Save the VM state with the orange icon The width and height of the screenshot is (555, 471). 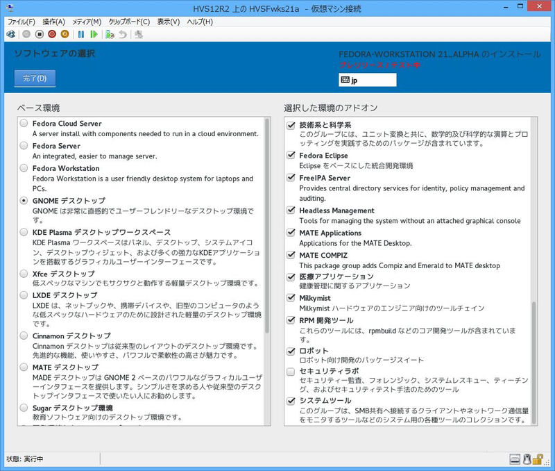[x=65, y=34]
